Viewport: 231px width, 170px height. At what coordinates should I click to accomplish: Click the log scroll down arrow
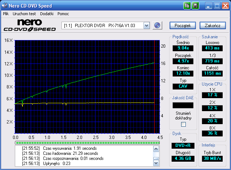click(156, 163)
